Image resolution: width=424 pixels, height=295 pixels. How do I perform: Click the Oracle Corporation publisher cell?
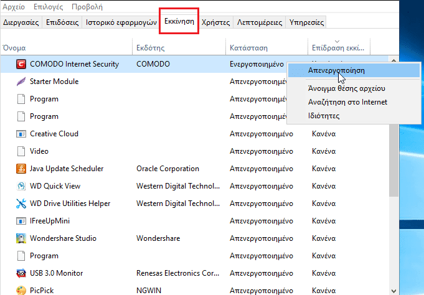[x=167, y=169]
